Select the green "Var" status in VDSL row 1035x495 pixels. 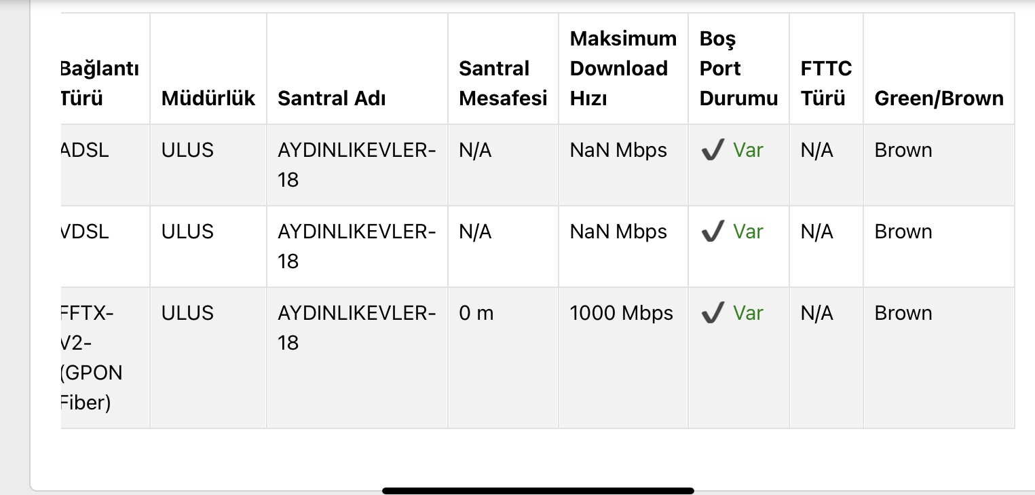(748, 232)
